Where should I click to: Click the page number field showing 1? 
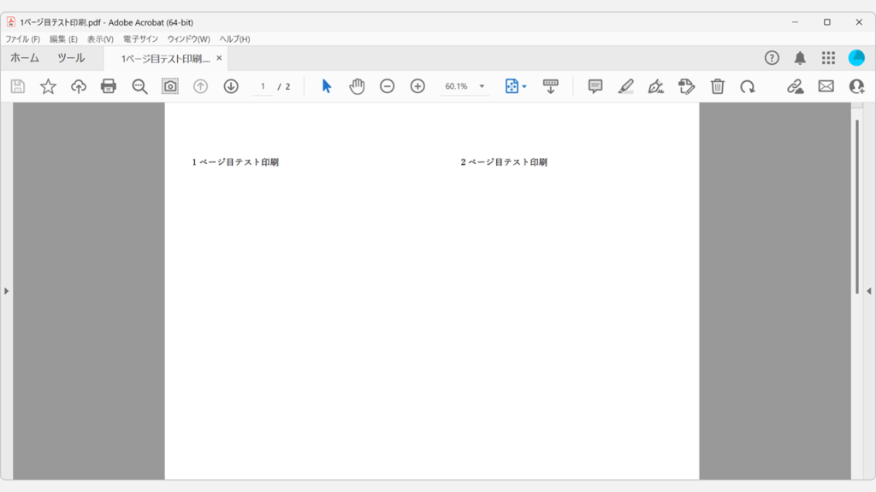pyautogui.click(x=263, y=86)
